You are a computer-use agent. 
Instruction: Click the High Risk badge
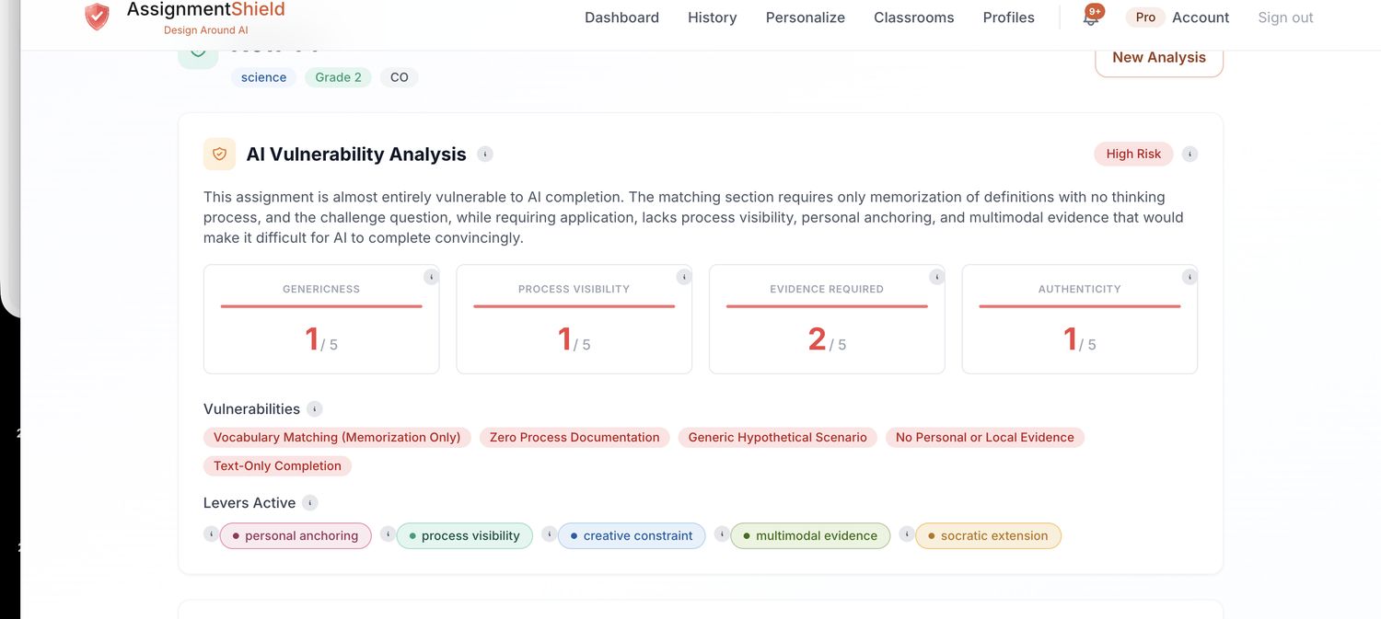coord(1133,154)
